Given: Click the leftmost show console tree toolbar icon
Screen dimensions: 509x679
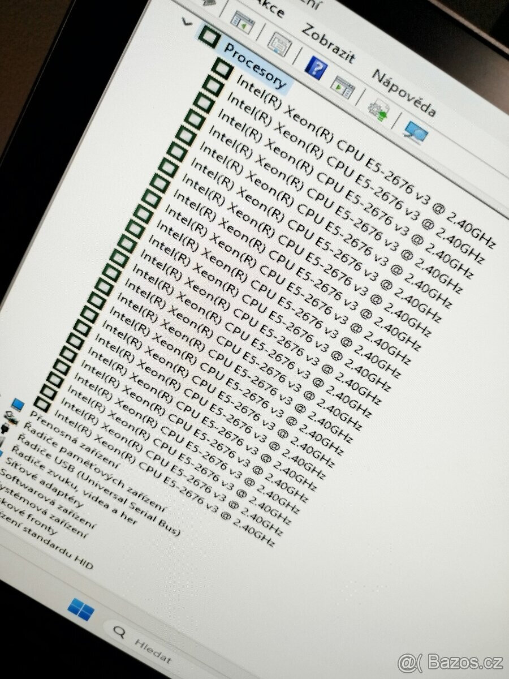Looking at the screenshot, I should (241, 21).
